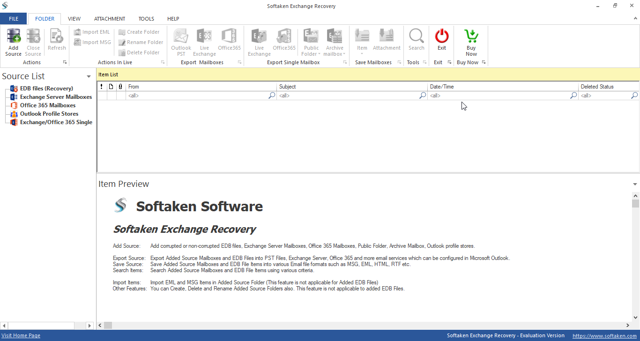
Task: Click the preview horizontal scrollbar thumb
Action: tap(108, 325)
